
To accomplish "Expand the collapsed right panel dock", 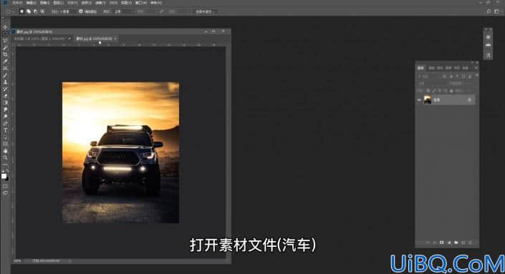I will (x=486, y=29).
